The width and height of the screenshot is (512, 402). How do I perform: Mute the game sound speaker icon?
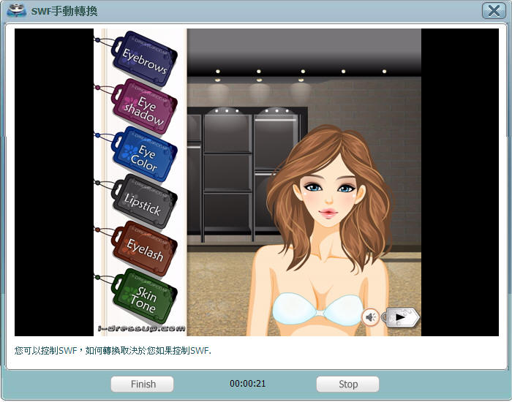(x=371, y=317)
